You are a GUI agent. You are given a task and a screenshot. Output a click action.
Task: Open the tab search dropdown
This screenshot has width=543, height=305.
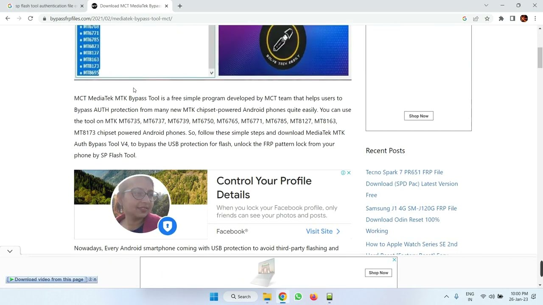pyautogui.click(x=486, y=6)
